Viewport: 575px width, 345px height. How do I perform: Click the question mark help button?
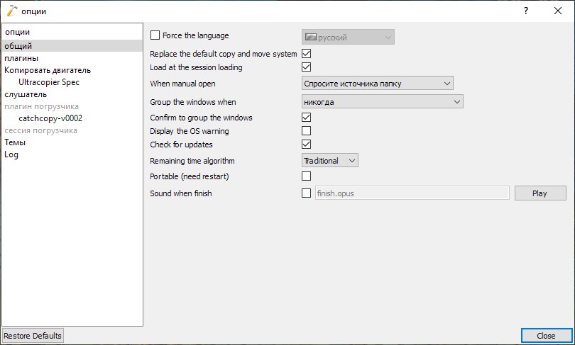point(526,11)
